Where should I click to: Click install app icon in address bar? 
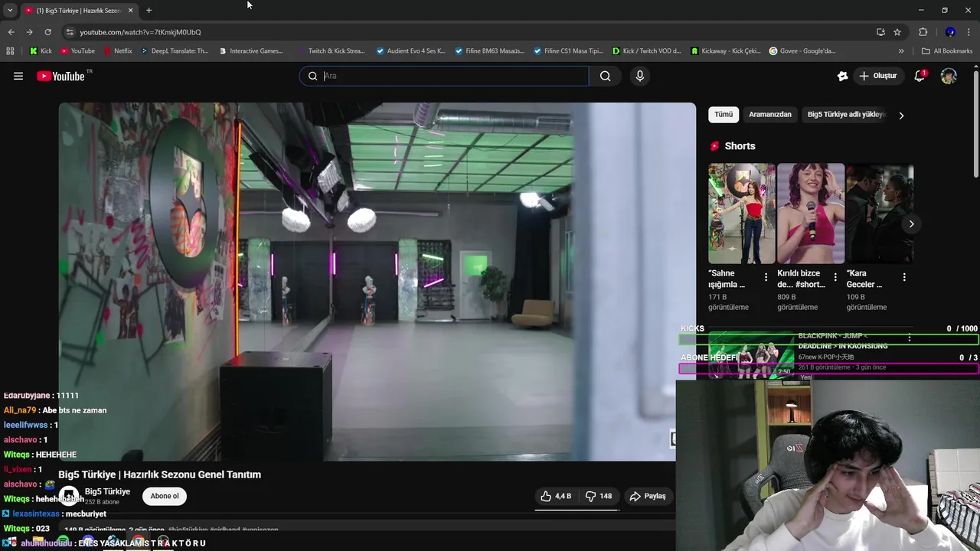(x=880, y=32)
